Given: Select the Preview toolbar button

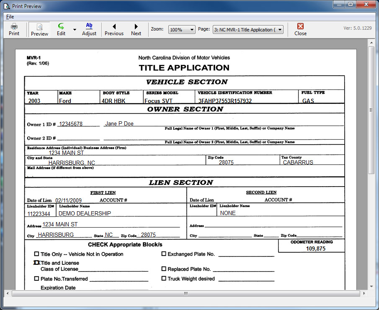Looking at the screenshot, I should tap(39, 29).
